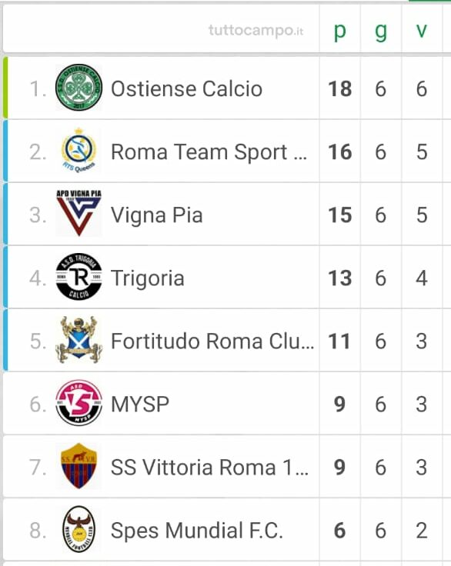Select the MYSP pink team badge
451x566 pixels.
pyautogui.click(x=79, y=403)
